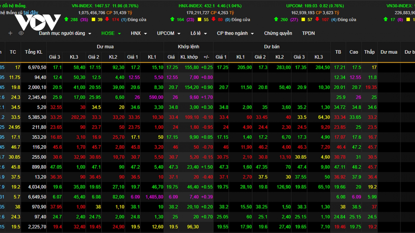Click the +/- column header
415x233 pixels.
coord(206,57)
